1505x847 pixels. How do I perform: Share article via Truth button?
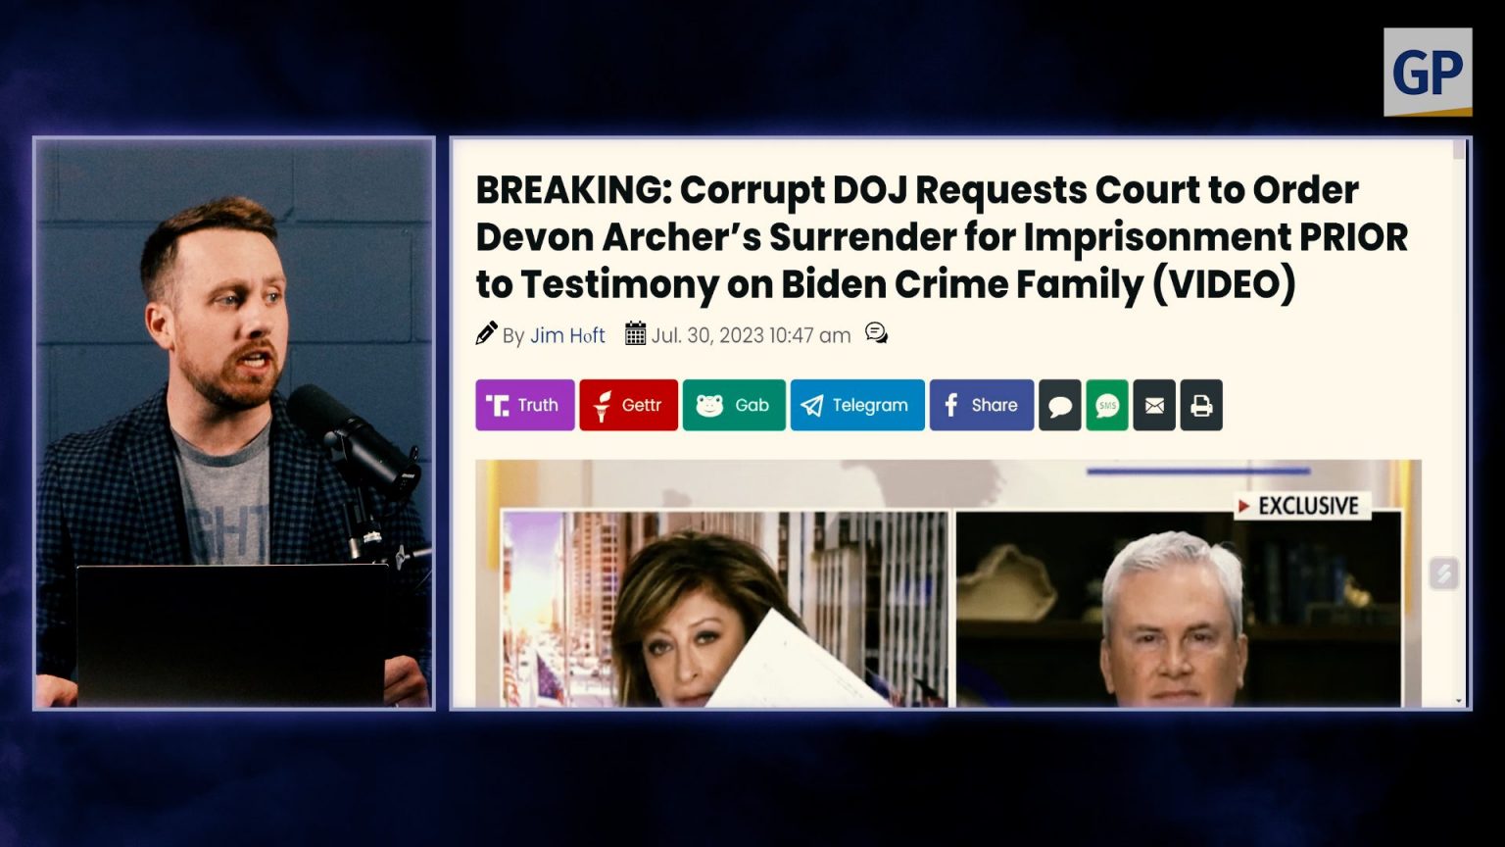pos(524,405)
